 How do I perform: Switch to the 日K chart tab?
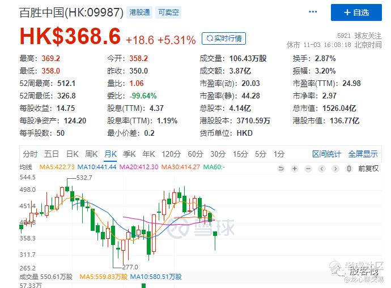(73, 154)
